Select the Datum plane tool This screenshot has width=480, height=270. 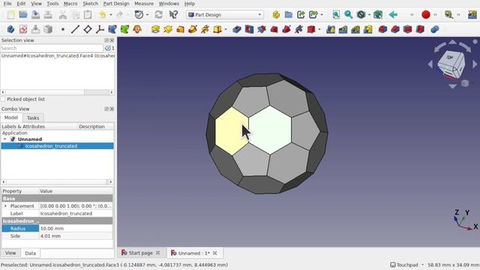tap(88, 29)
